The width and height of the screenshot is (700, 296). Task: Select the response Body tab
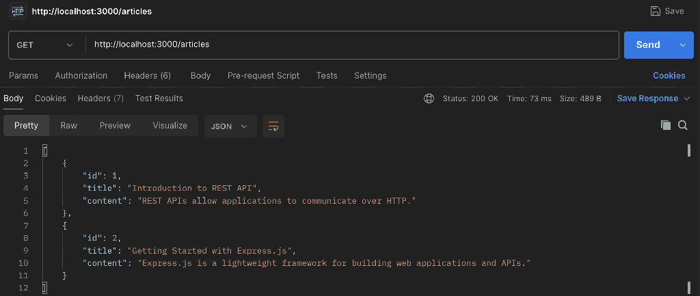pos(14,98)
